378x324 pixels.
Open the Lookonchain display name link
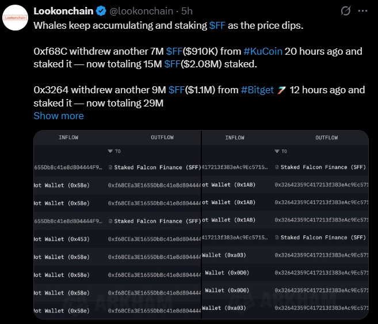click(62, 11)
